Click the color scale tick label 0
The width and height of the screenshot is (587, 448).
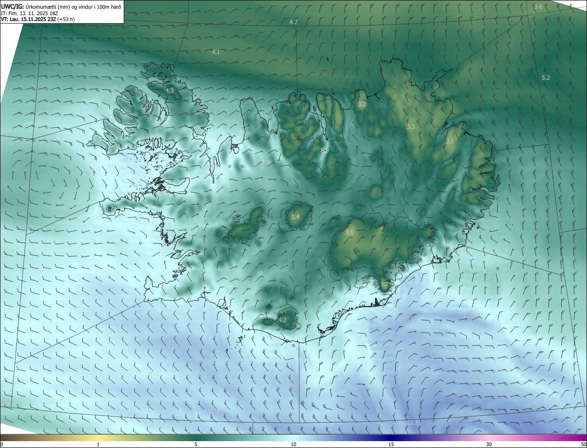coord(2,444)
